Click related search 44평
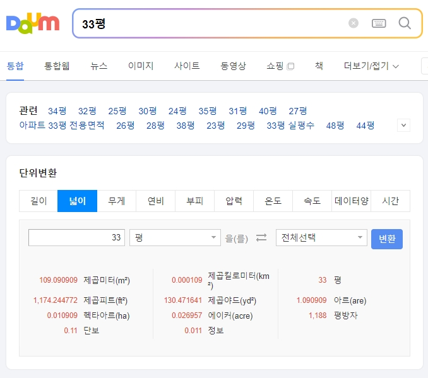The width and height of the screenshot is (428, 378). [366, 126]
